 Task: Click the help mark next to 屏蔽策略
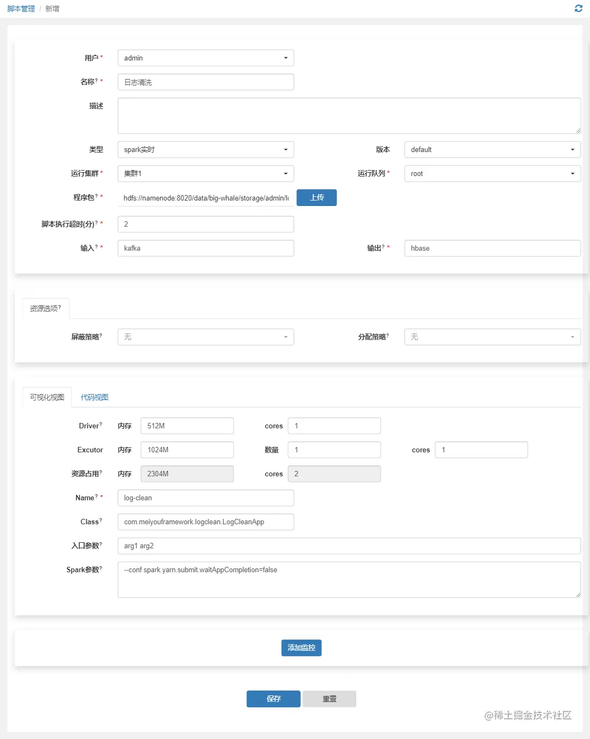click(x=101, y=335)
